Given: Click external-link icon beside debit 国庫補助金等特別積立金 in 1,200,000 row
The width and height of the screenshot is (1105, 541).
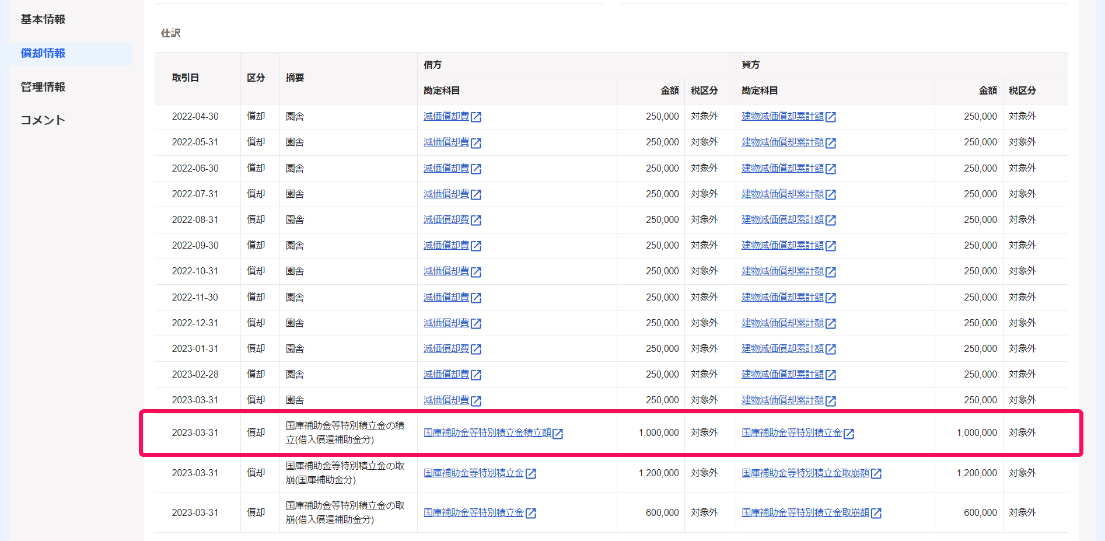Looking at the screenshot, I should tap(531, 473).
